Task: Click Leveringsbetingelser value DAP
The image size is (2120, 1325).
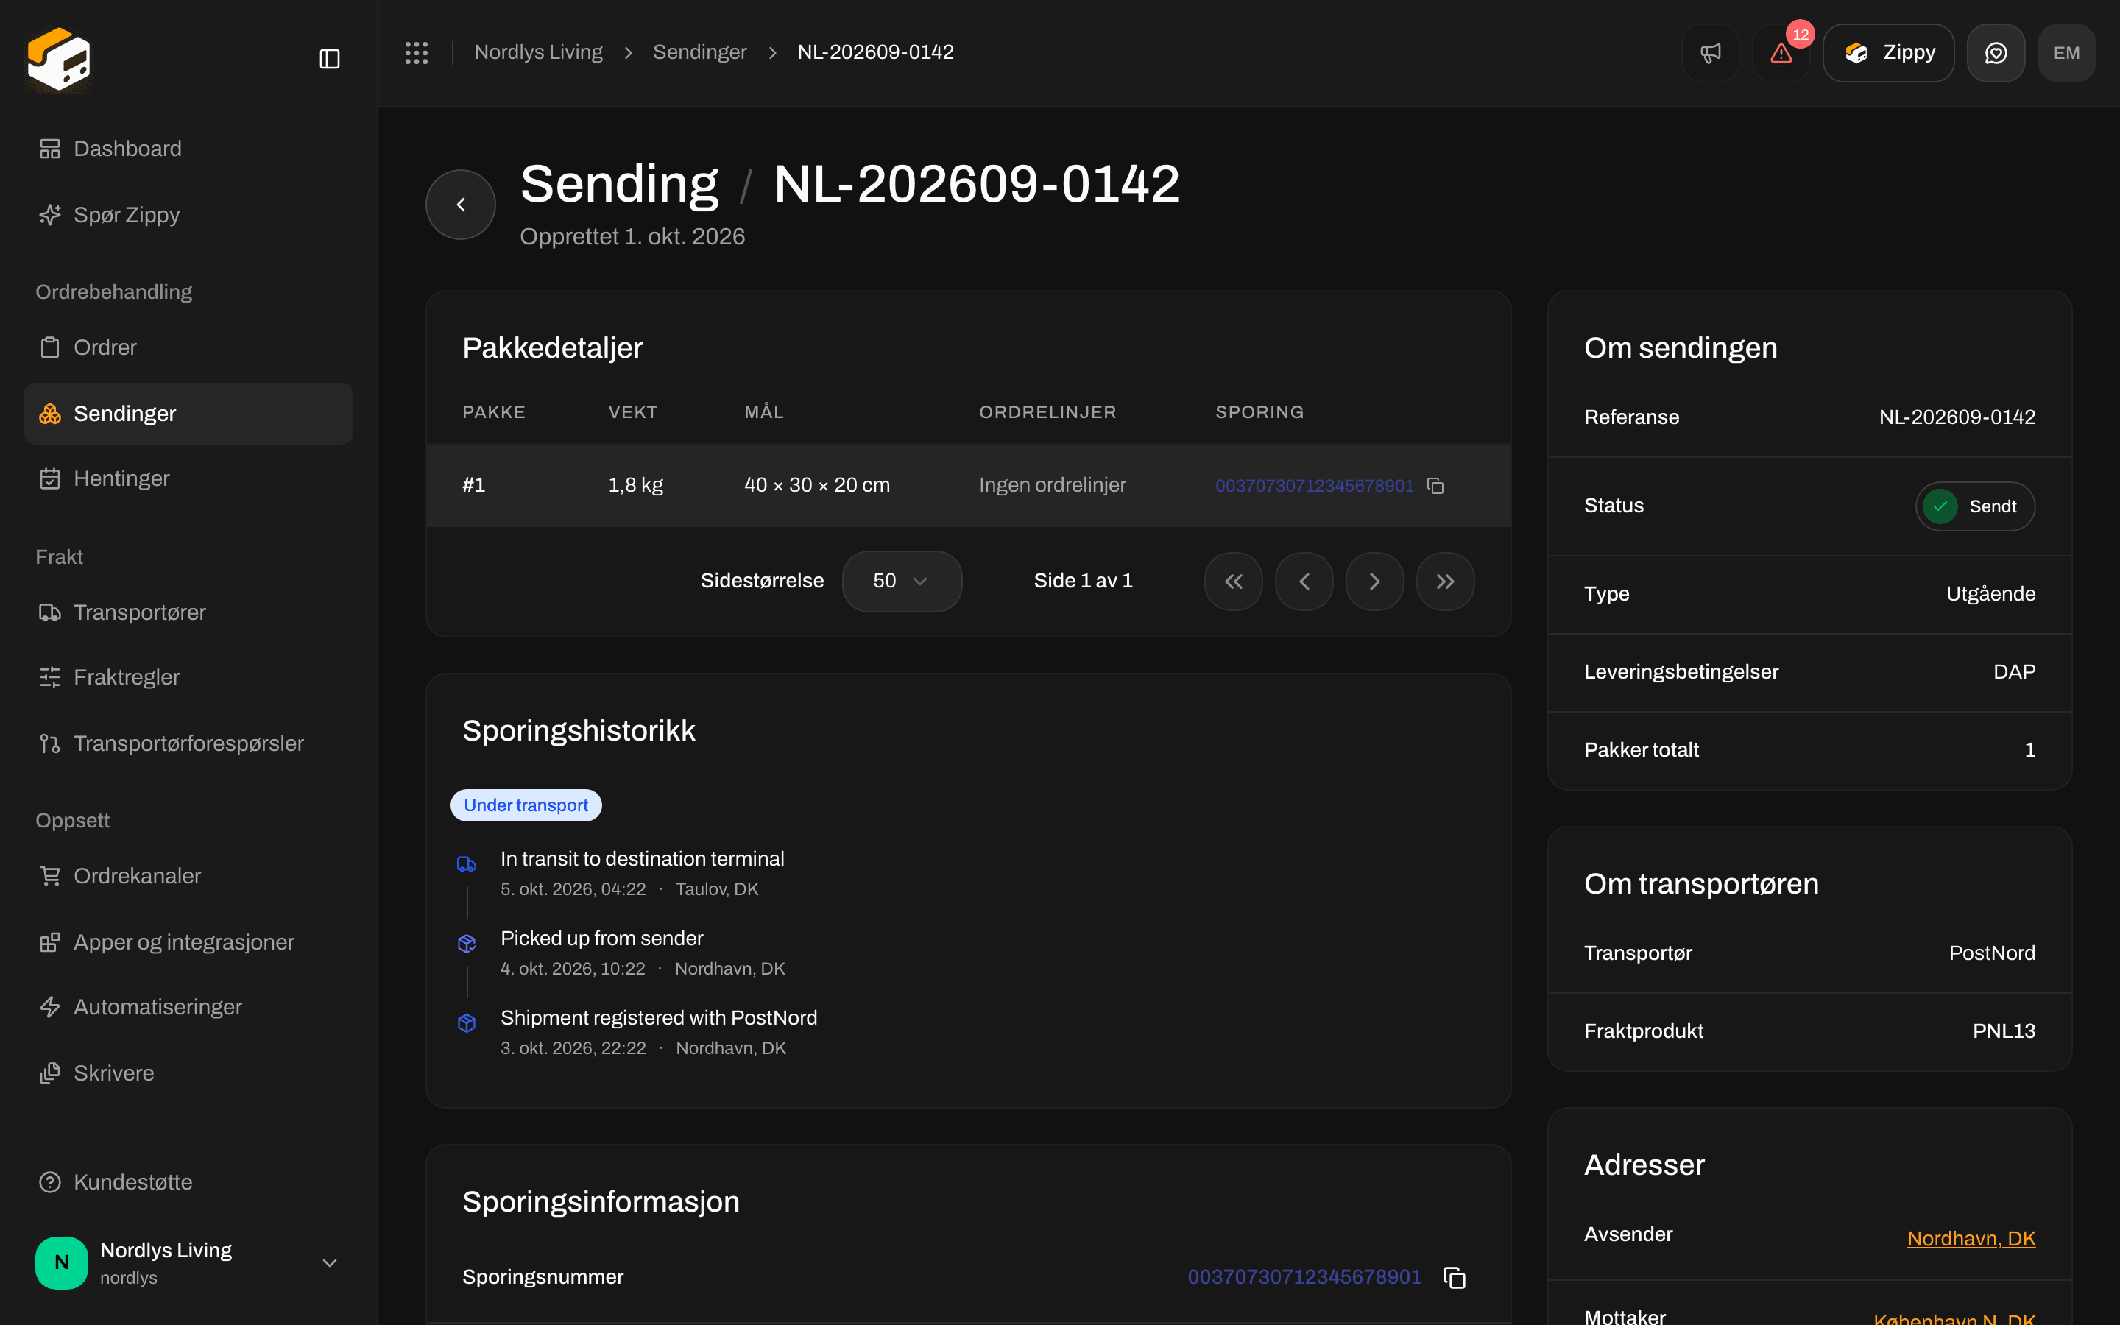Action: (2014, 672)
